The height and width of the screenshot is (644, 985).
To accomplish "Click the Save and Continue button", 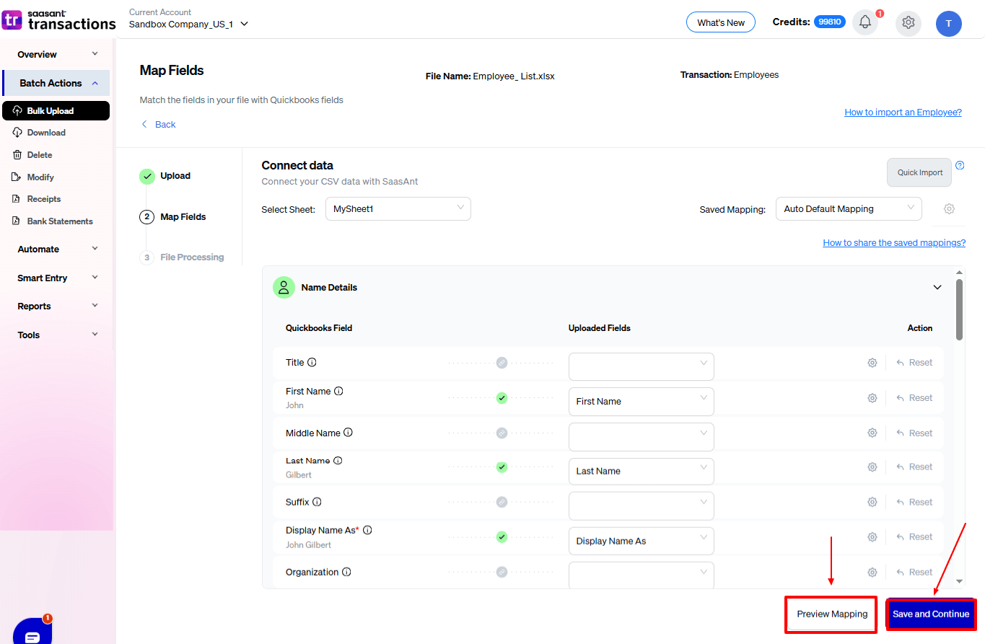I will [x=930, y=614].
